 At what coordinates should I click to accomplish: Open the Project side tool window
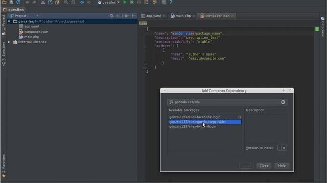(4, 25)
